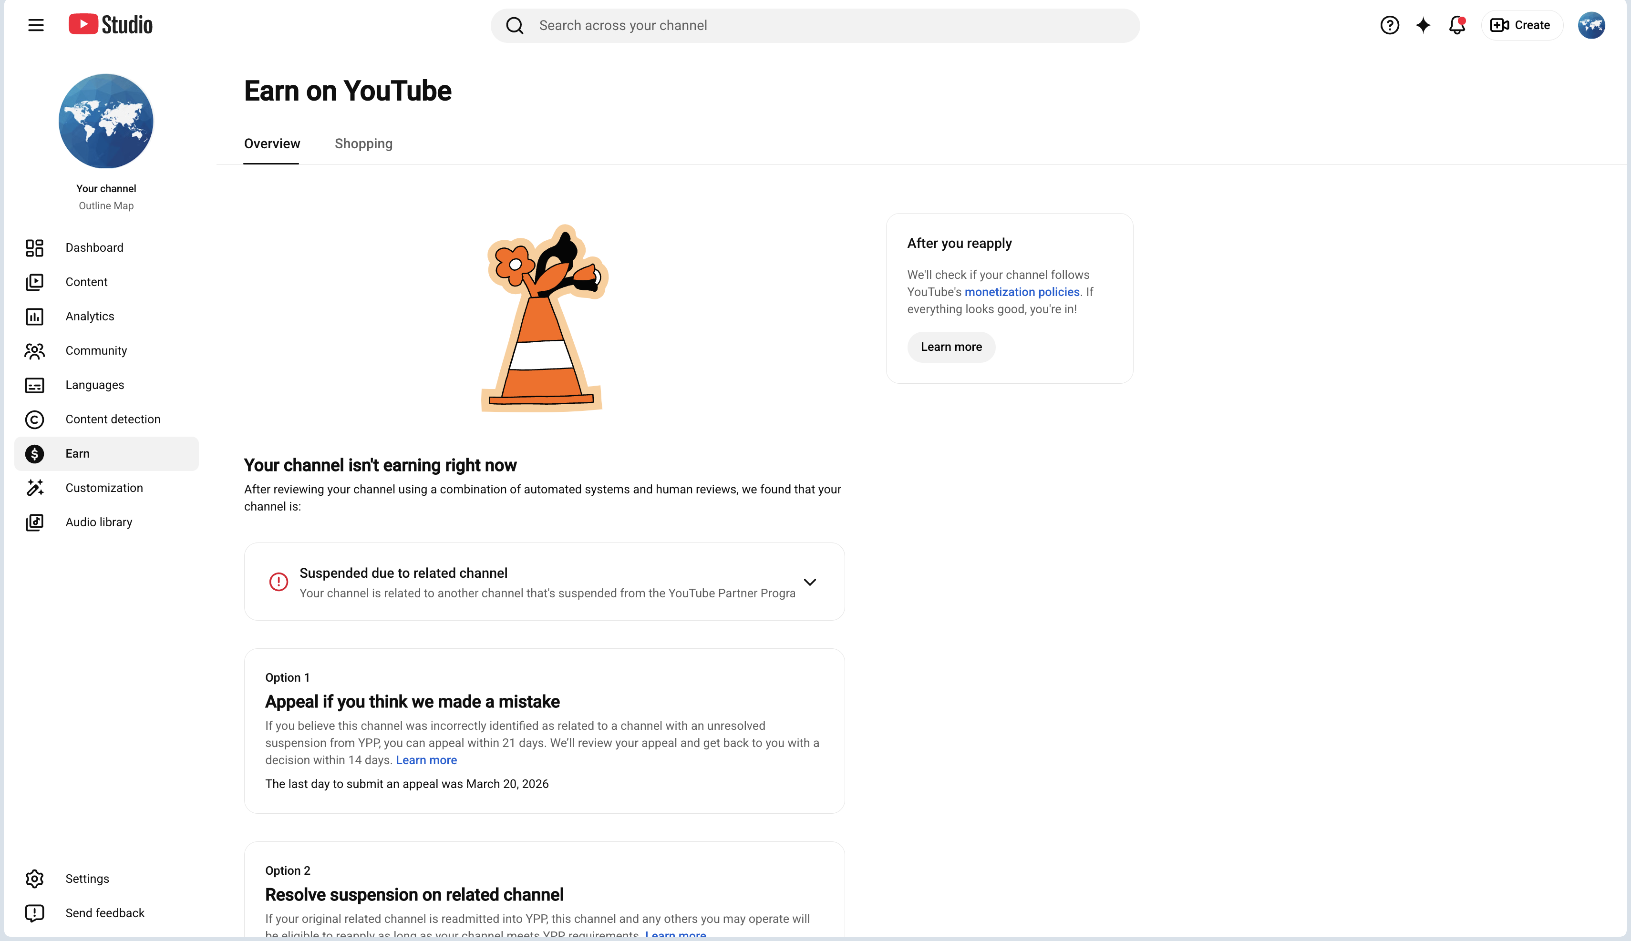The image size is (1631, 941).
Task: Click the appeal deadline 'March 20, 2026' line
Action: [x=407, y=784]
